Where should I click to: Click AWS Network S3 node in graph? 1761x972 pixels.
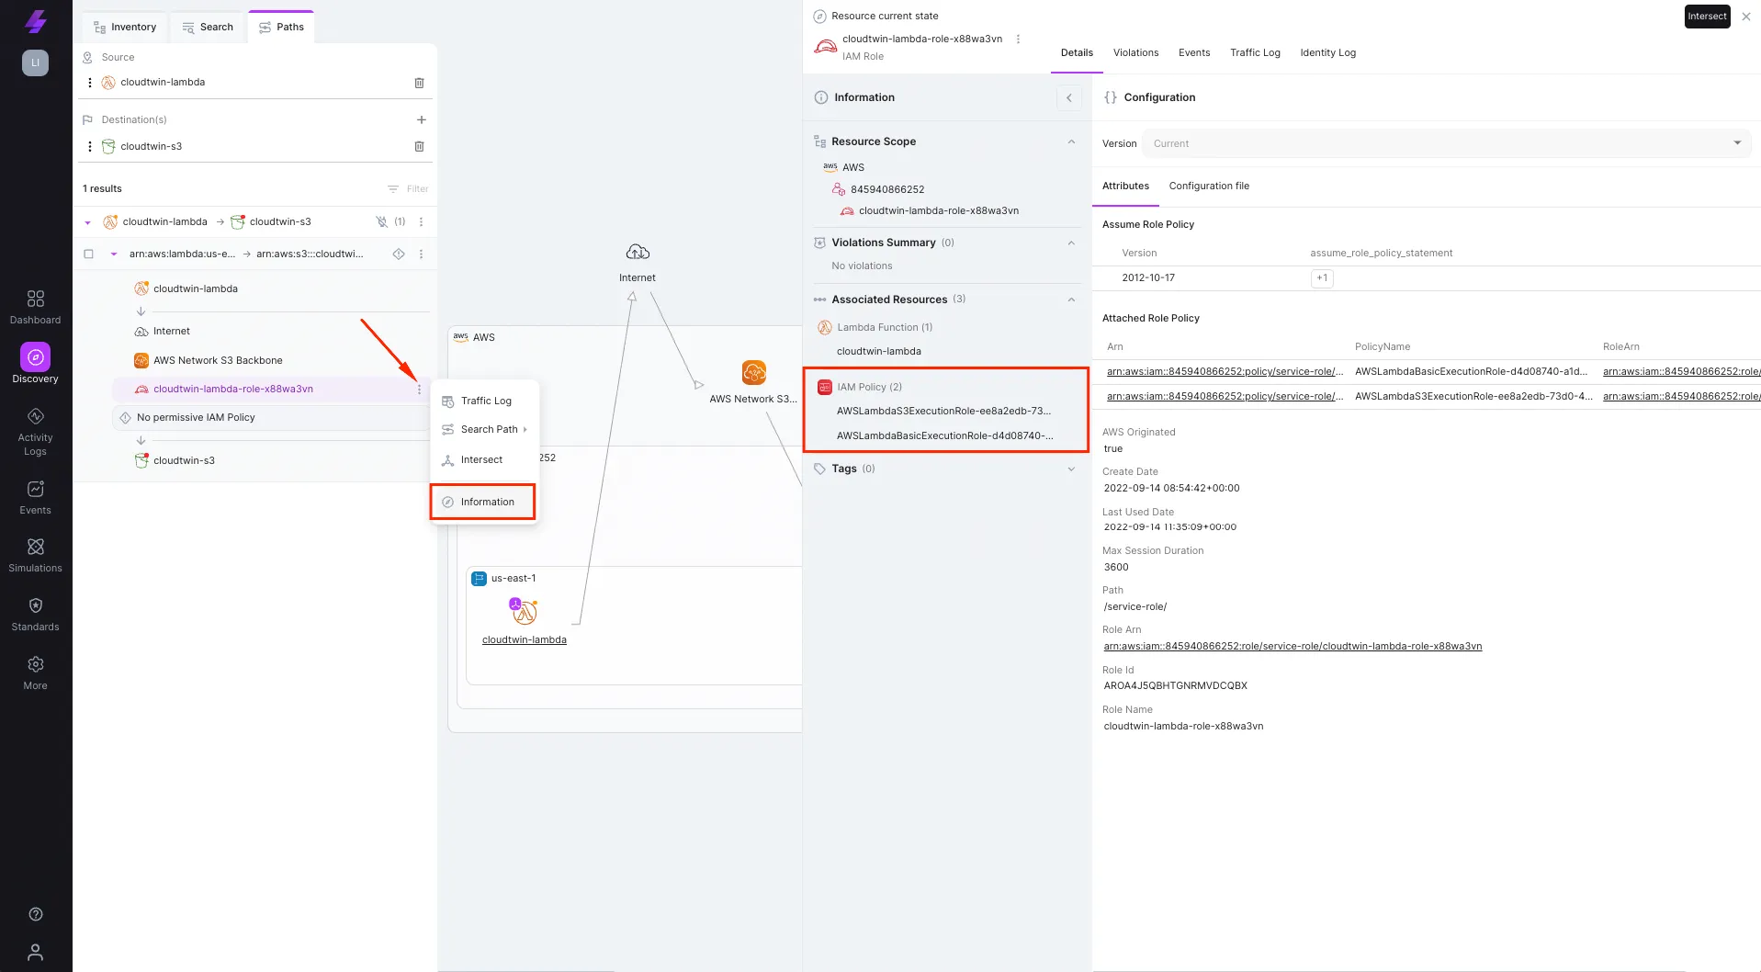[x=753, y=372]
